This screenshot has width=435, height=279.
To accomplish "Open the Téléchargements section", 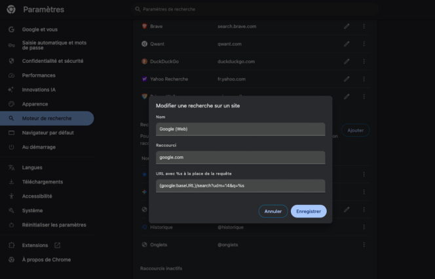I will pos(43,182).
